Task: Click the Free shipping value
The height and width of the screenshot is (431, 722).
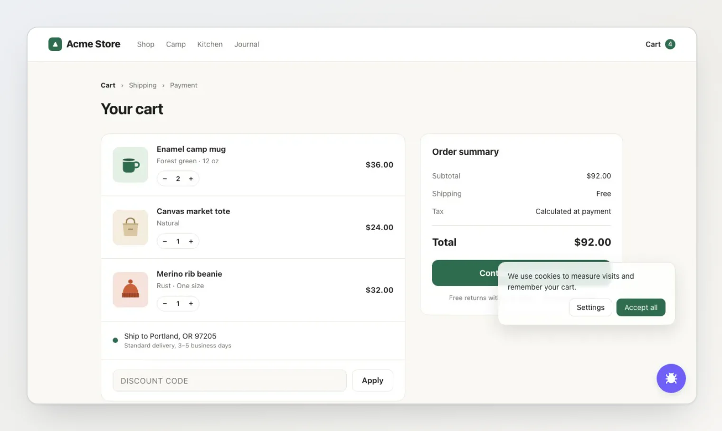Action: 604,194
